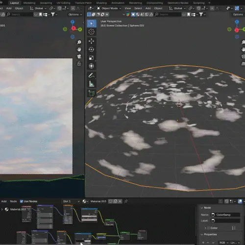Expand the Color subpanel
Image resolution: width=245 pixels, height=245 pixels.
coord(205,228)
